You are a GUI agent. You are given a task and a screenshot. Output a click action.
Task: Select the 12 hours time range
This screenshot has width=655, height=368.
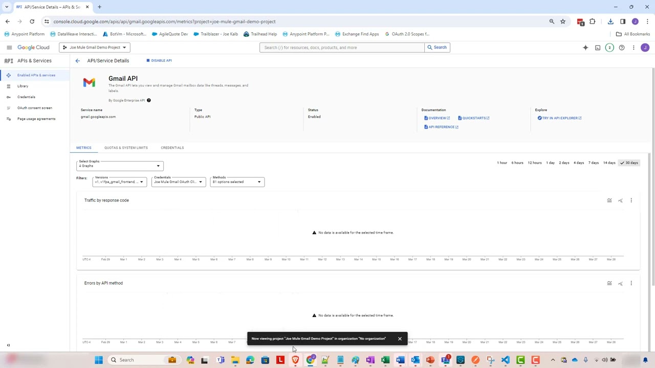[535, 163]
